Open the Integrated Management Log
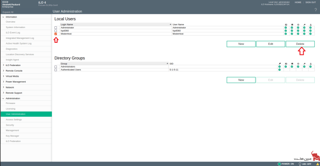The height and width of the screenshot is (166, 320). click(x=20, y=38)
